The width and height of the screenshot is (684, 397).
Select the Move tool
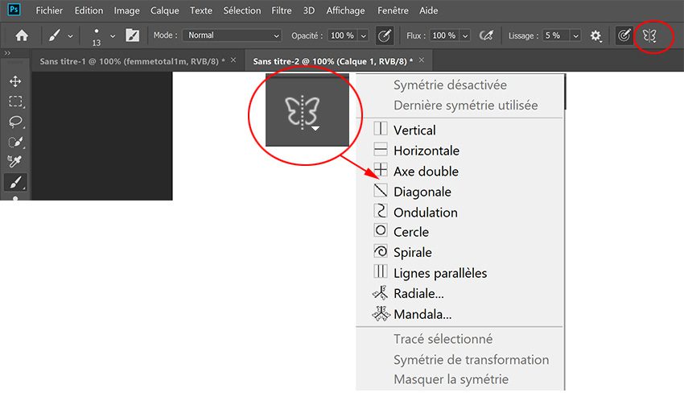coord(15,81)
